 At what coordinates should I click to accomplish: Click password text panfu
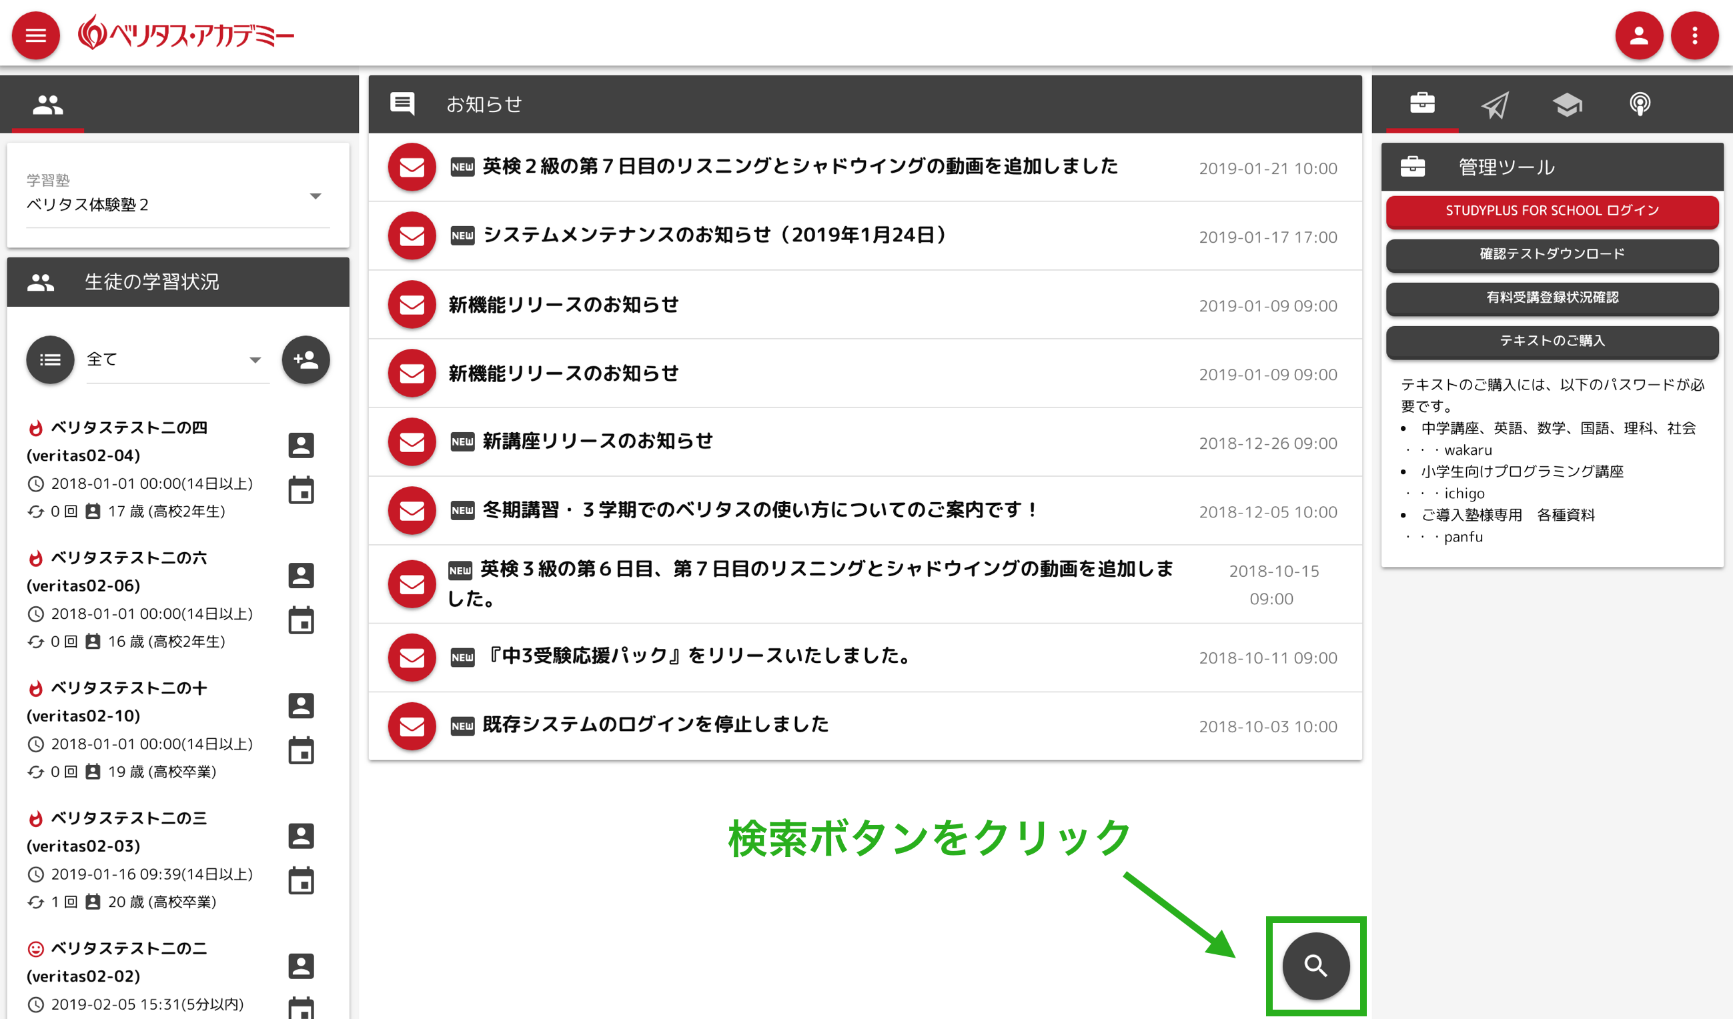pyautogui.click(x=1464, y=537)
